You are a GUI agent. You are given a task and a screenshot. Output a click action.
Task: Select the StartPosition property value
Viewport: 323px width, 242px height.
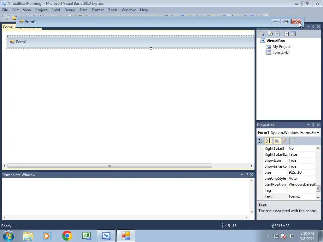pos(302,184)
